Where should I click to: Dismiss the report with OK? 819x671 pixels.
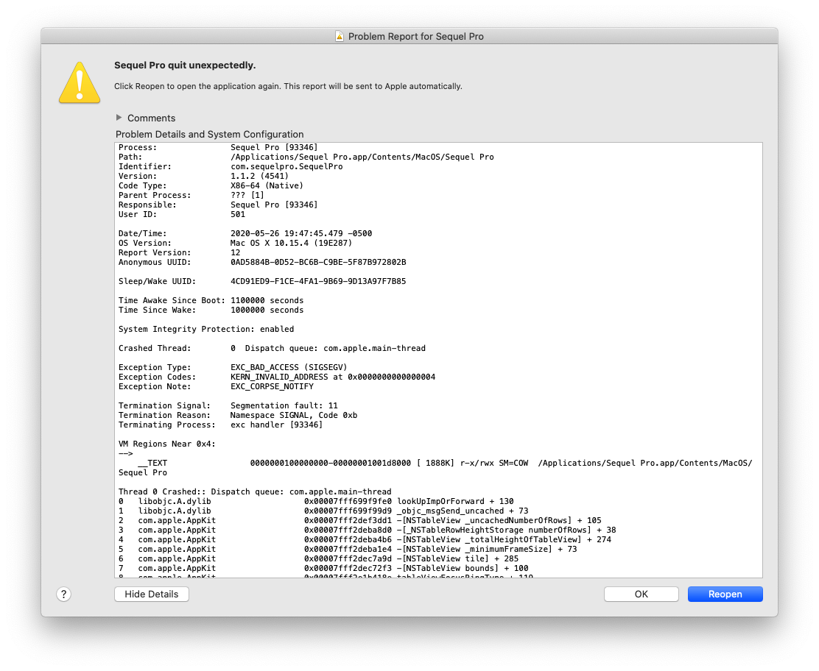(641, 594)
